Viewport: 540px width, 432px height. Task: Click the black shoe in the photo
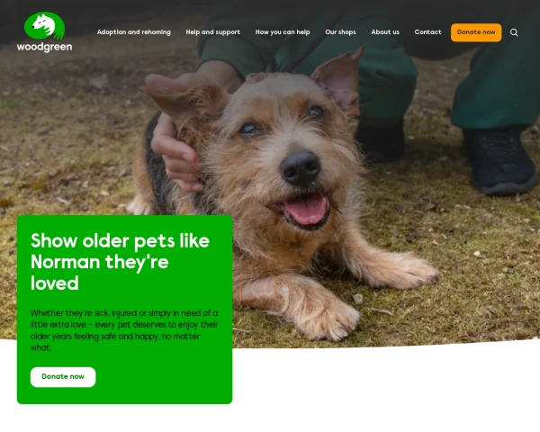point(499,160)
